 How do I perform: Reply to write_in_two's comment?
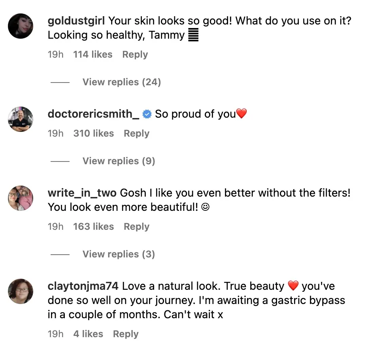pos(136,227)
